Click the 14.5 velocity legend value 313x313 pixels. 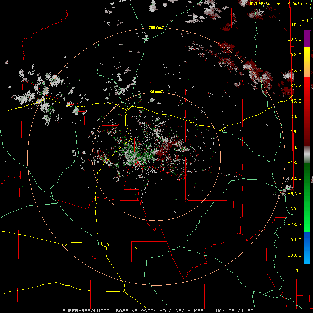tap(296, 132)
